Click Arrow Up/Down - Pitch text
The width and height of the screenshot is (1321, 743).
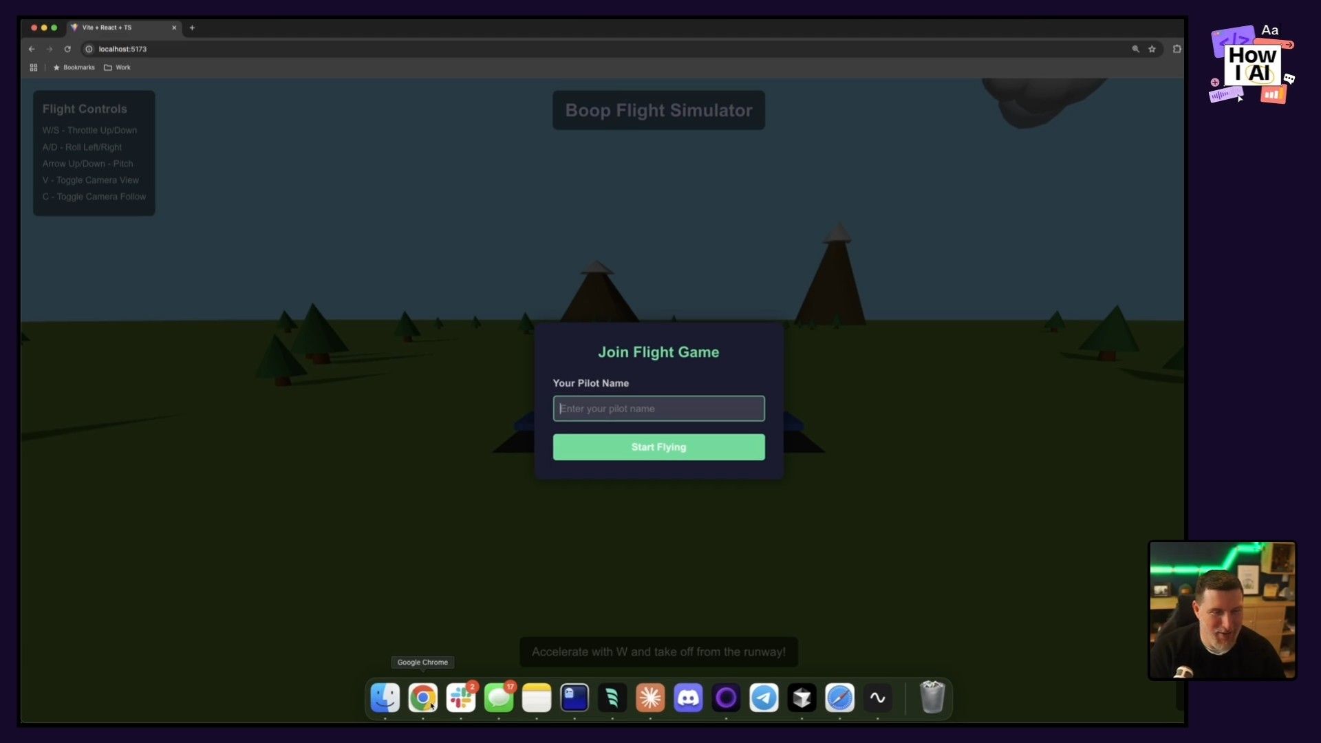point(87,164)
